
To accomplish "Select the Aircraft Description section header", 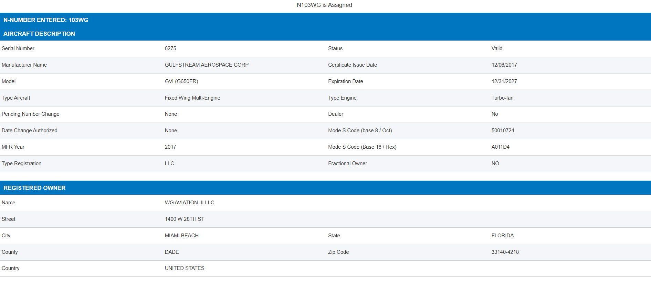I will 39,34.
